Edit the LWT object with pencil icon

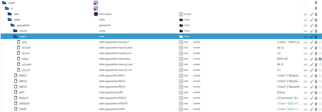pyautogui.click(x=312, y=92)
